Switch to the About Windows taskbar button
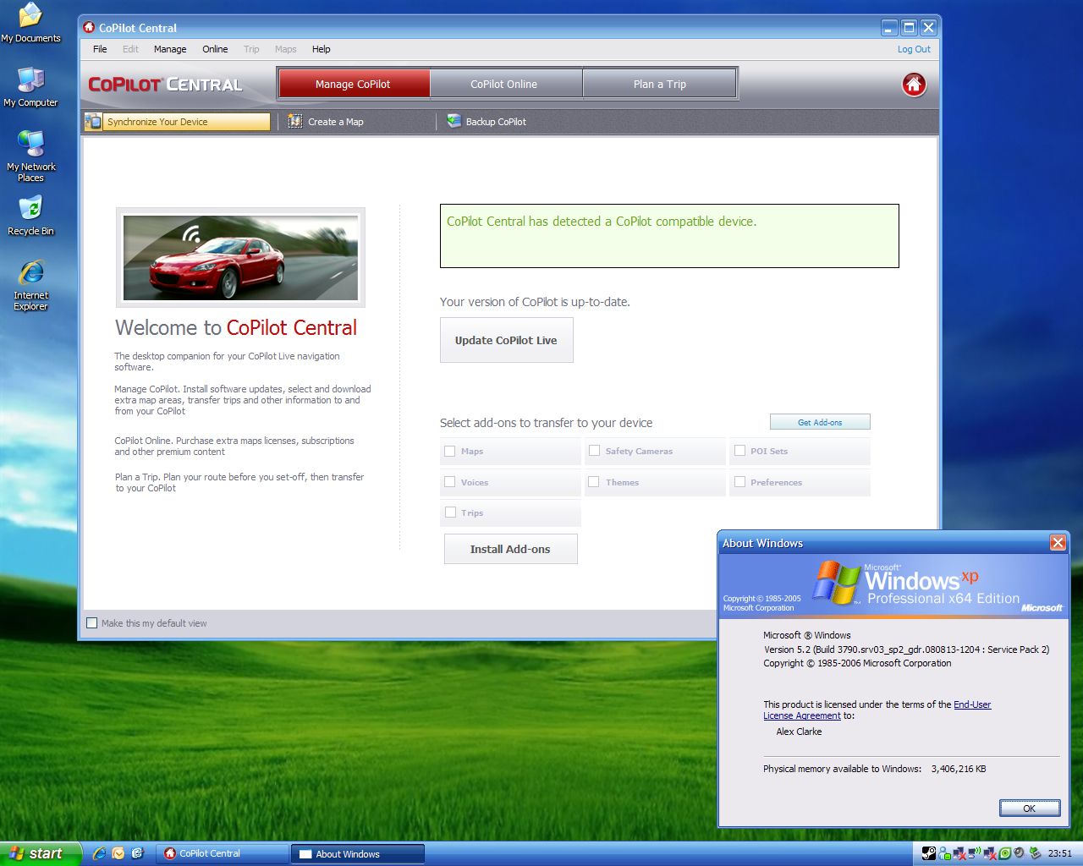Screen dimensions: 1083x866 coord(358,853)
